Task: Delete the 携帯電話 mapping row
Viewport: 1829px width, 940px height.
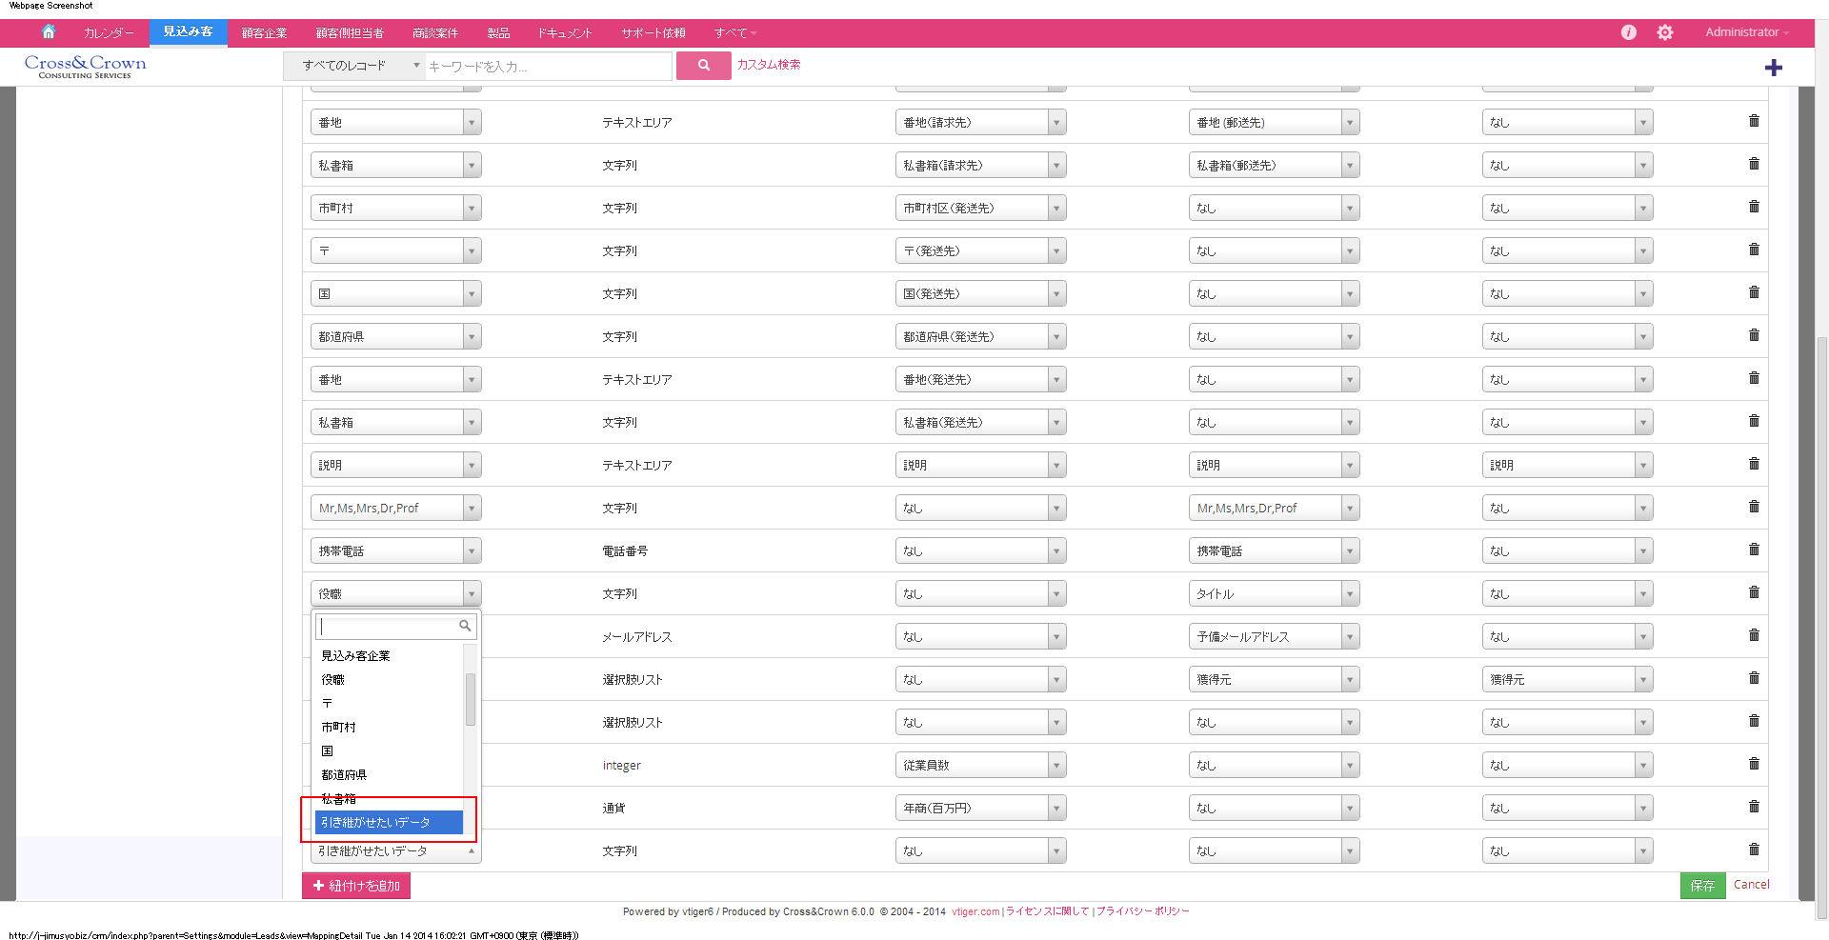Action: pos(1753,550)
